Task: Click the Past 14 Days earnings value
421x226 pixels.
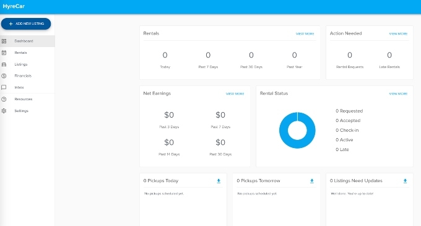Action: pos(169,142)
